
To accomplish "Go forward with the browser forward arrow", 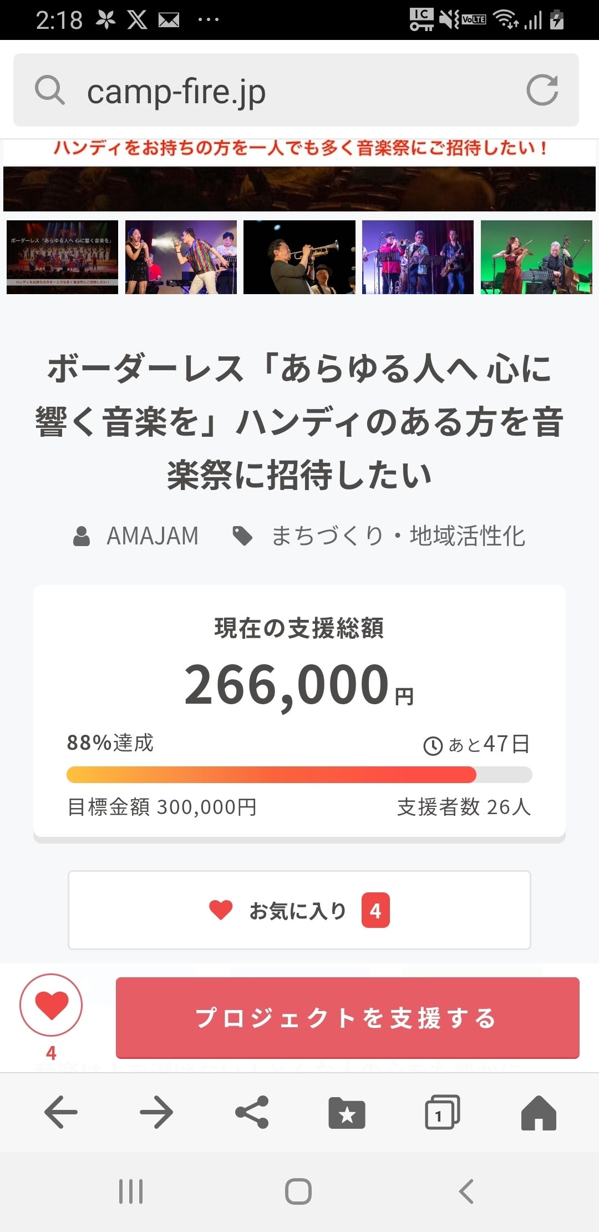I will [x=156, y=1112].
